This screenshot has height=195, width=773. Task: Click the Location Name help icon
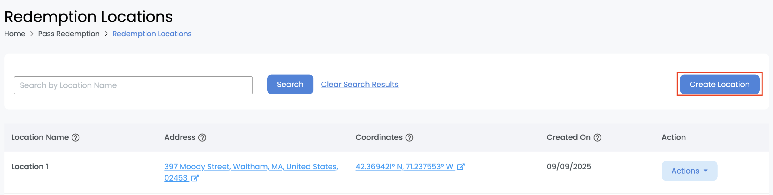click(75, 138)
